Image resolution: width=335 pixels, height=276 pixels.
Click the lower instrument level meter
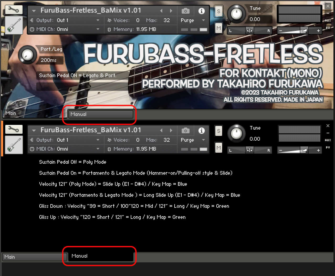tap(299, 134)
